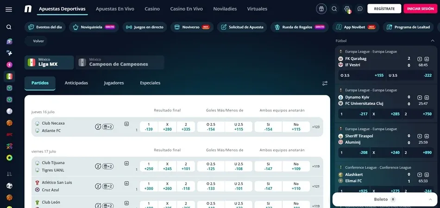Viewport: 440px width, 208px height.
Task: Select O 2.5 at -125 for Tijuana match
Action: click(x=211, y=166)
